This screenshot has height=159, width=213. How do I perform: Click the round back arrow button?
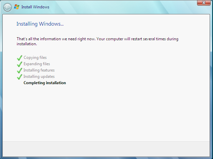pyautogui.click(x=7, y=7)
